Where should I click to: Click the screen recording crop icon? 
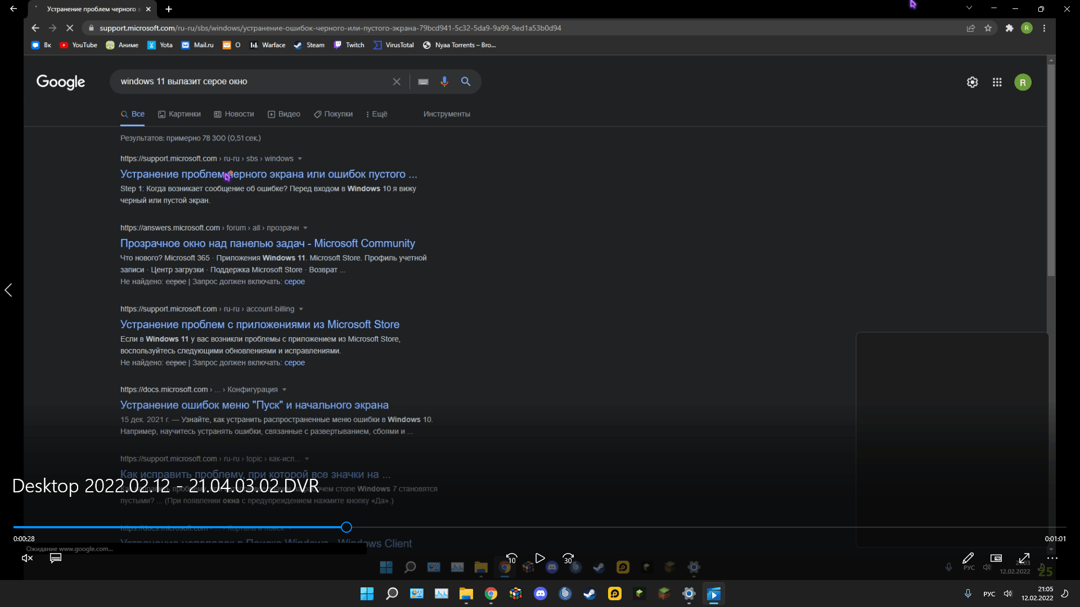point(996,559)
